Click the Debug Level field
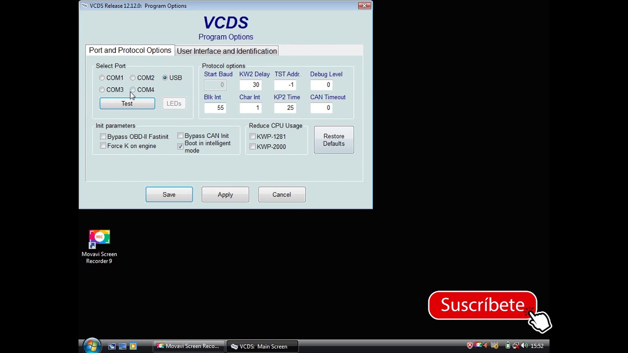This screenshot has width=628, height=353. (x=321, y=85)
